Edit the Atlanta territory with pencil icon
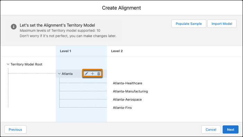Screen dimensions: 243x137 point(86,74)
